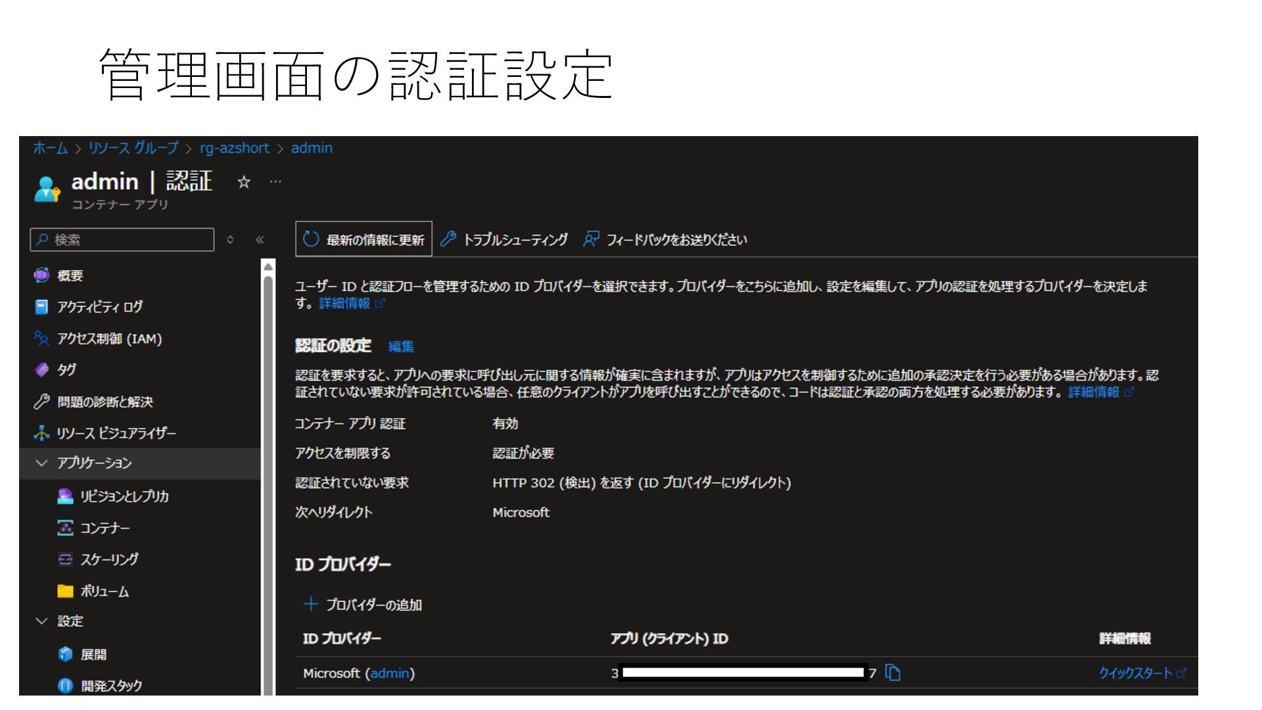Click 最新の情報に更新 refresh button
Screen dimensions: 1262x710
(x=364, y=240)
